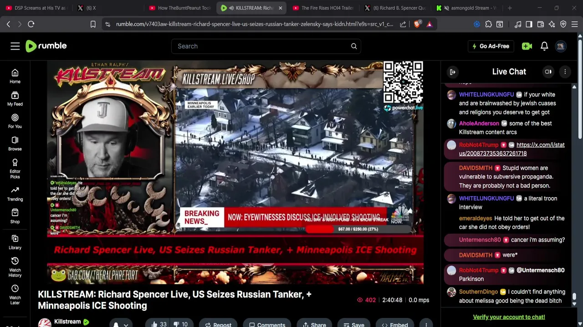Open the user profile avatar menu
The image size is (583, 327).
[x=561, y=46]
